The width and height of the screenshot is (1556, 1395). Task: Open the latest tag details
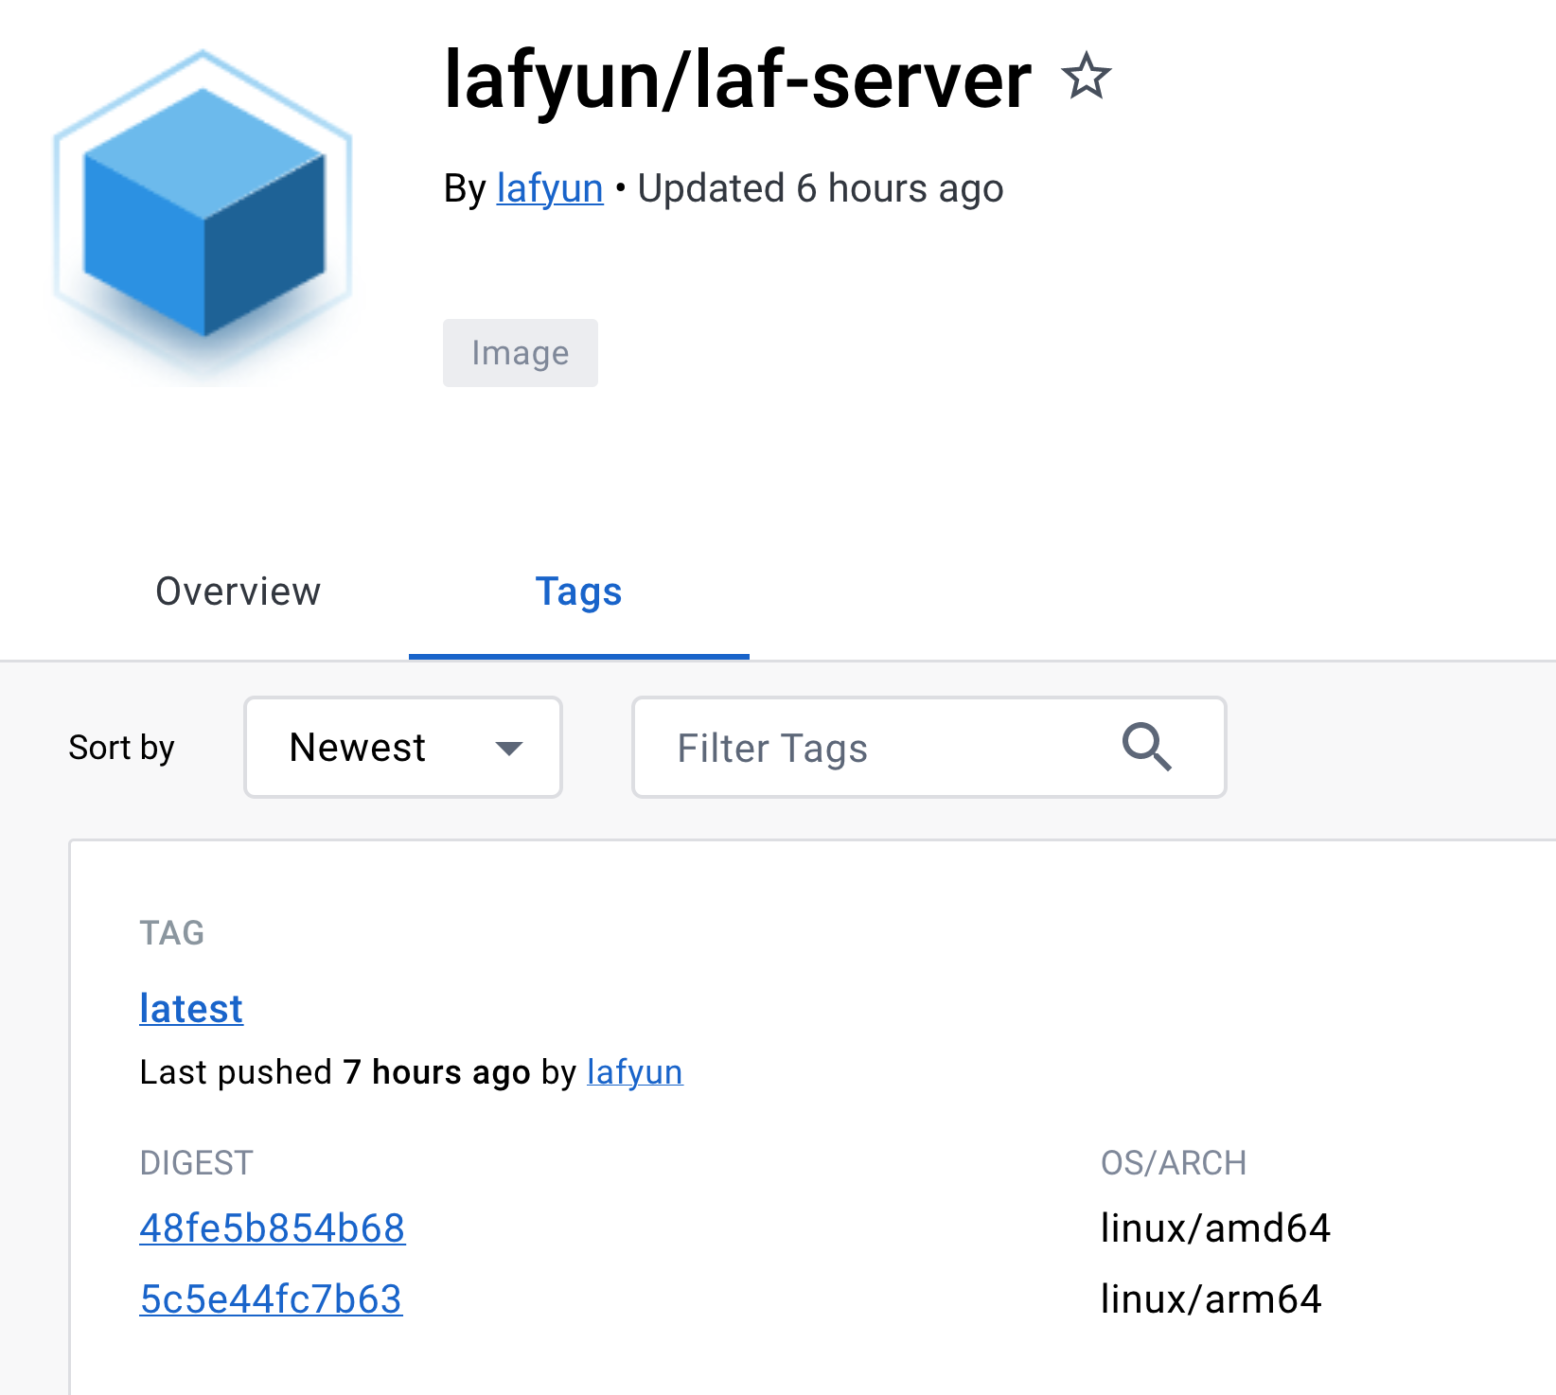click(190, 1008)
